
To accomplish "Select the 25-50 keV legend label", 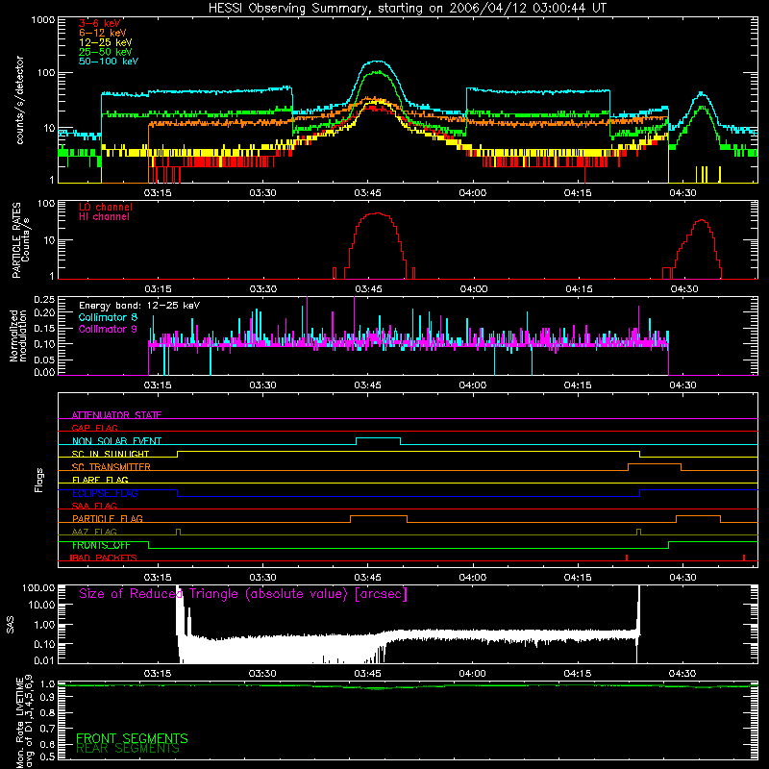I will [106, 52].
